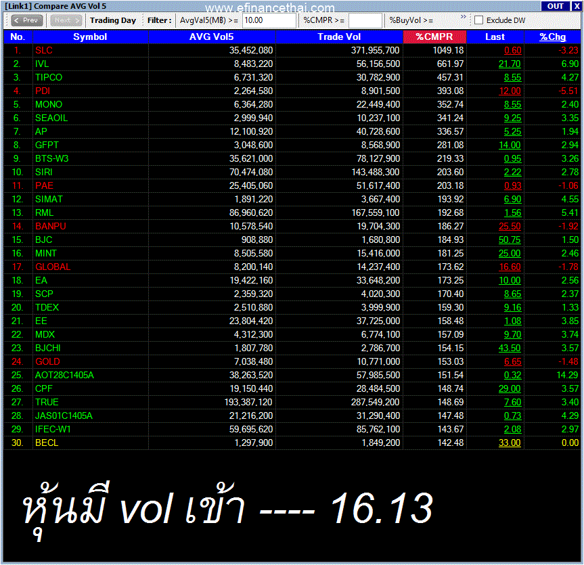Enable the Exclude DW checkbox
584x565 pixels.
[478, 20]
